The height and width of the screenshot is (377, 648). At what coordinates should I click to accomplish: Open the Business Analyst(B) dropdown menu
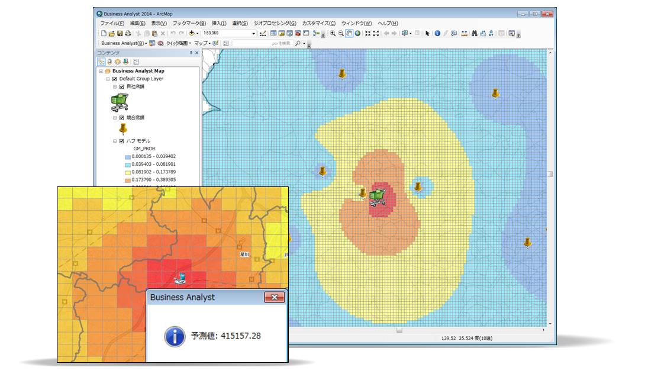(x=124, y=43)
